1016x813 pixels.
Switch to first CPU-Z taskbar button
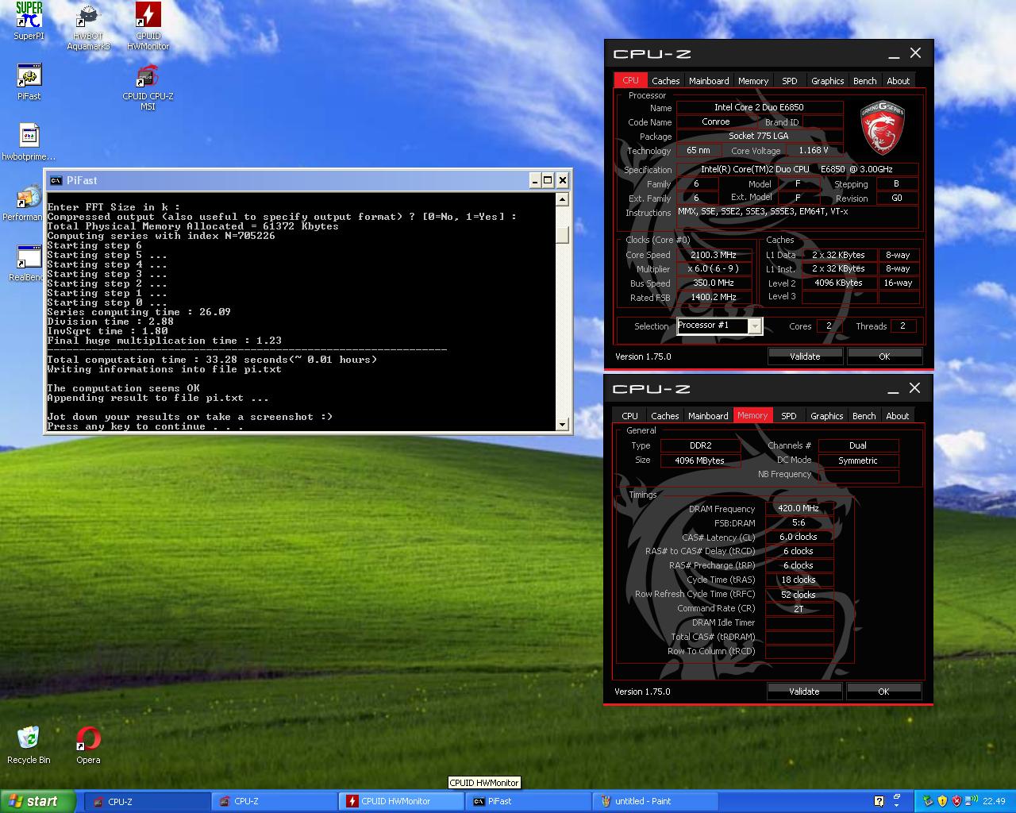[148, 801]
